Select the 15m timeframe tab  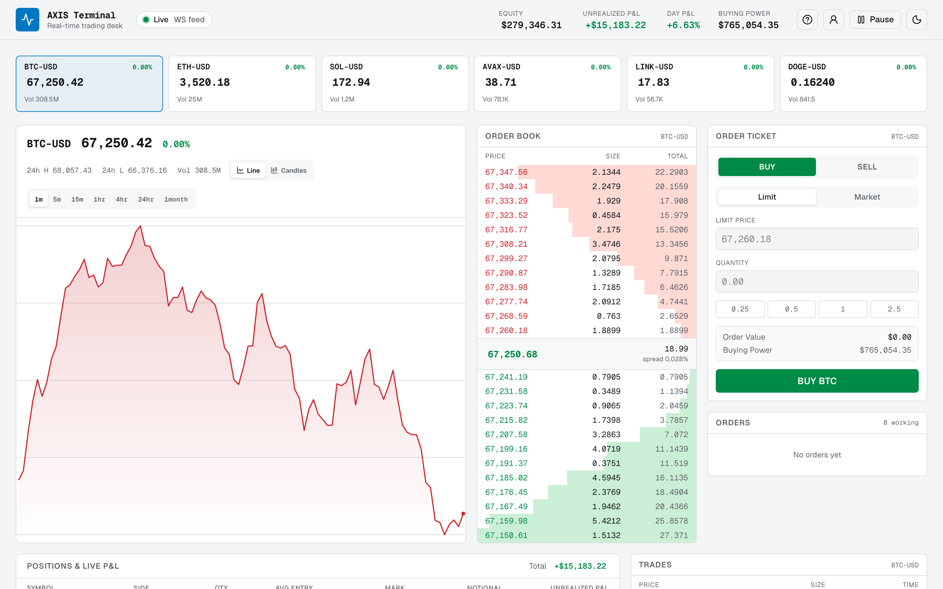77,199
